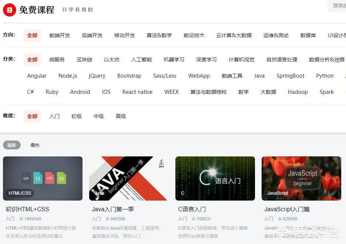Pick the SpringBoot category

pyautogui.click(x=290, y=76)
